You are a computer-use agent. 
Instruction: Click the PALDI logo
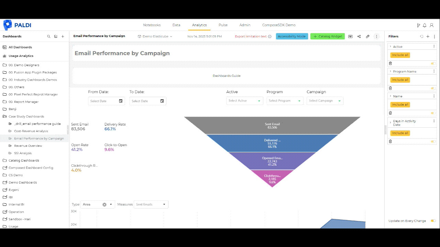point(17,25)
